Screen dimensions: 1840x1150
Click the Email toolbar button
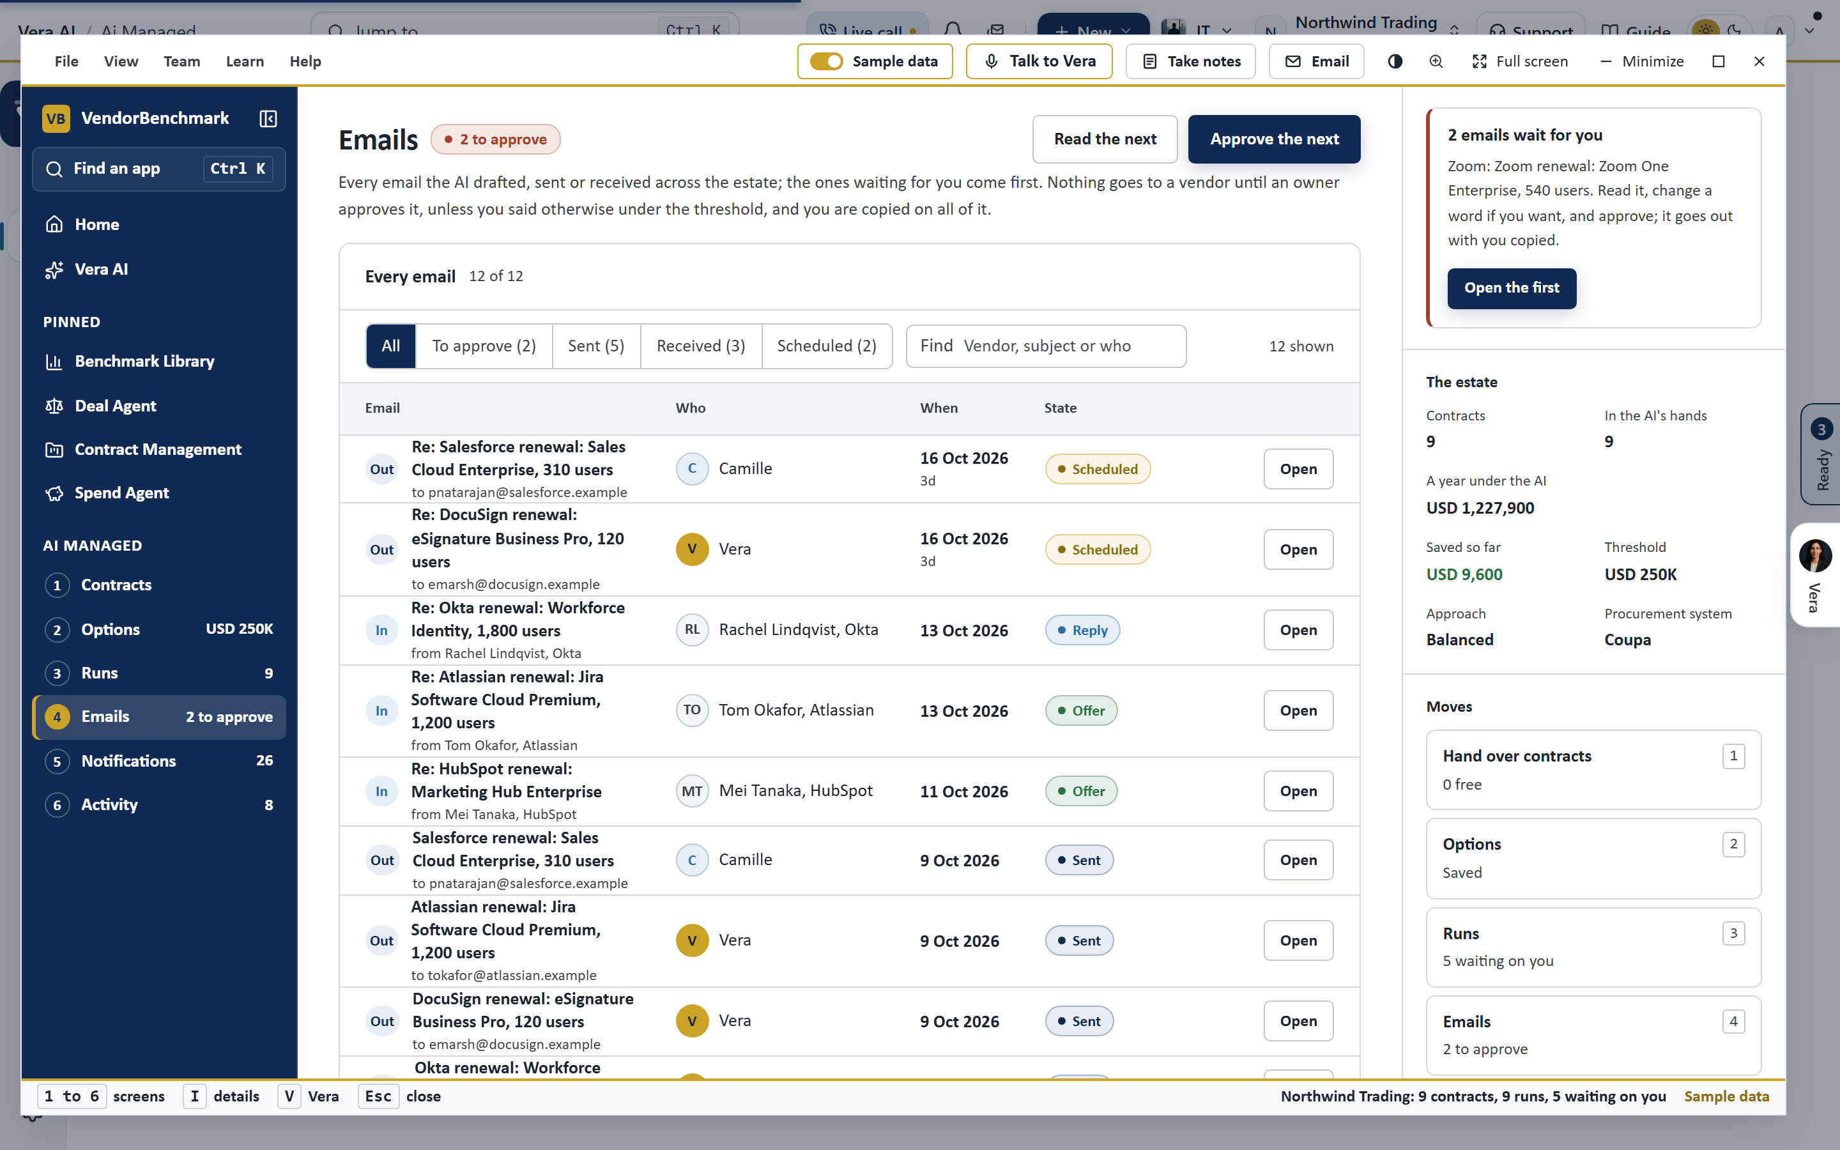click(1316, 61)
